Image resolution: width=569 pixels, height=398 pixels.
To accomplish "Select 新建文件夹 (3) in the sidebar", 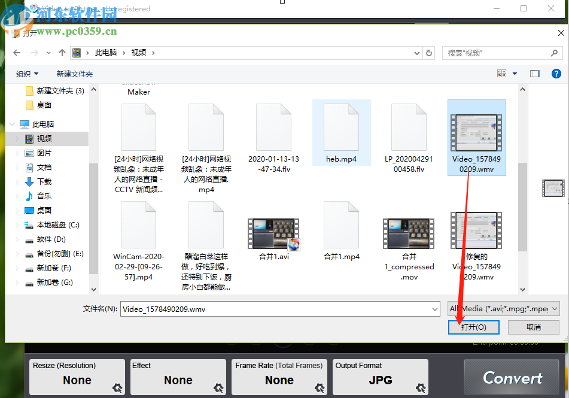I will pyautogui.click(x=55, y=91).
